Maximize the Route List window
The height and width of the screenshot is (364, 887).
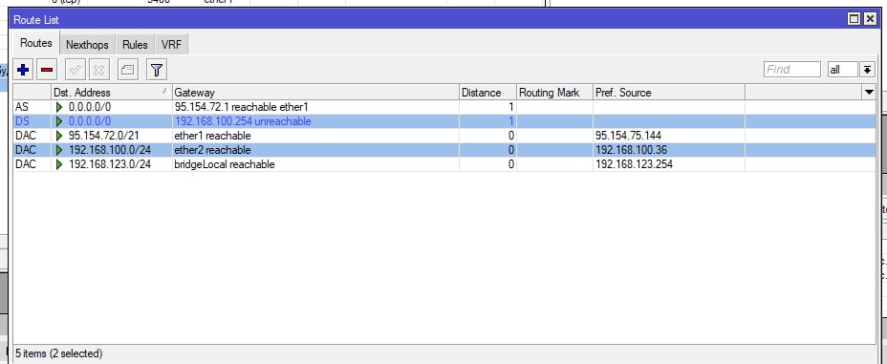(x=854, y=19)
